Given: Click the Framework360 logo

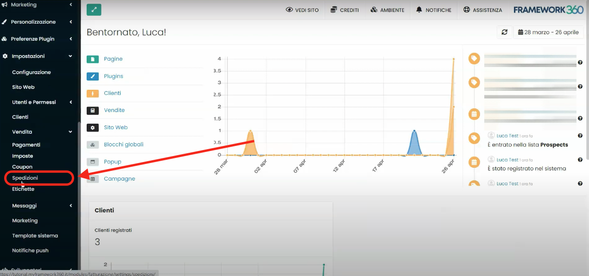Looking at the screenshot, I should [548, 10].
